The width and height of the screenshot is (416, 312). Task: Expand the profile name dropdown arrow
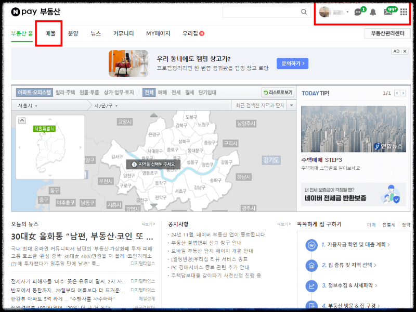coord(347,12)
